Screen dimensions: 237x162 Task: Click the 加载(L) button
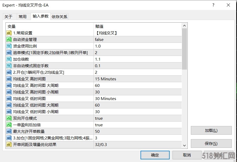tap(211, 130)
